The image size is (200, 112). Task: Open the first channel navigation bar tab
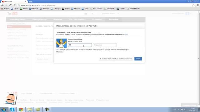(17, 19)
